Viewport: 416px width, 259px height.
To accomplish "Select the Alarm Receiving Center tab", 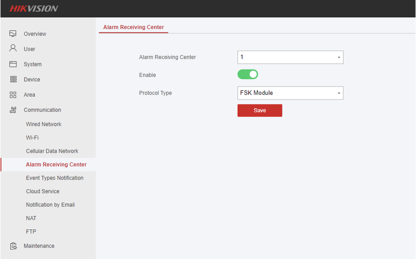I will pos(134,27).
